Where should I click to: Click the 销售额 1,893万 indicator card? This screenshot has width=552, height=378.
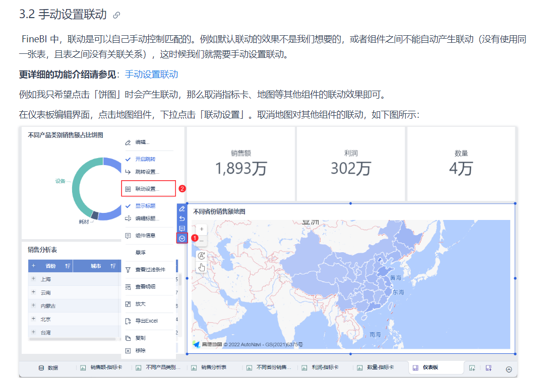[x=241, y=164]
